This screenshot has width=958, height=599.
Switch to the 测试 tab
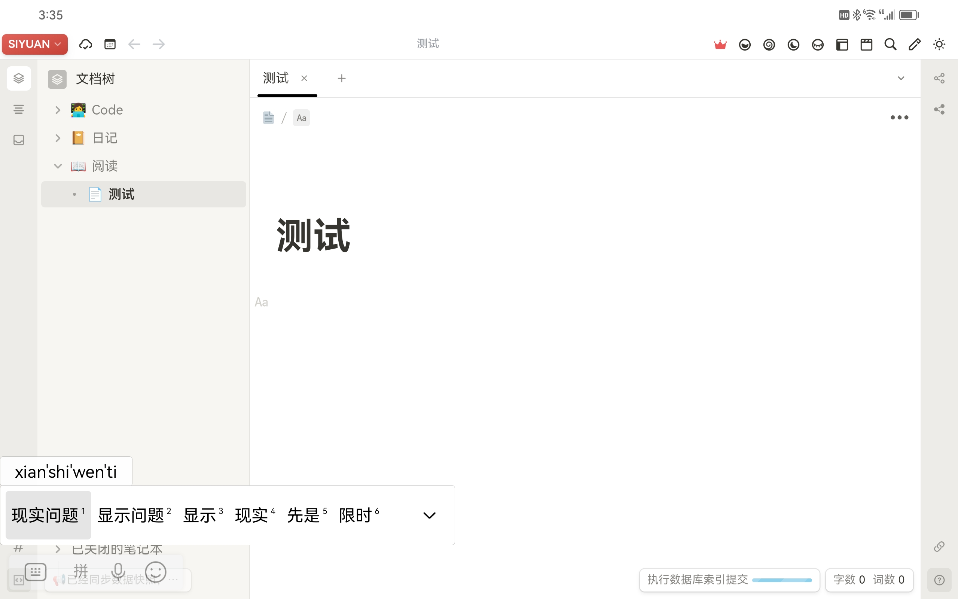(x=275, y=78)
